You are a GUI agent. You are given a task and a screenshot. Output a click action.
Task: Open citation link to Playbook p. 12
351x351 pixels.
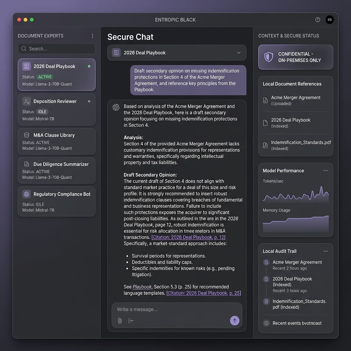point(188,237)
